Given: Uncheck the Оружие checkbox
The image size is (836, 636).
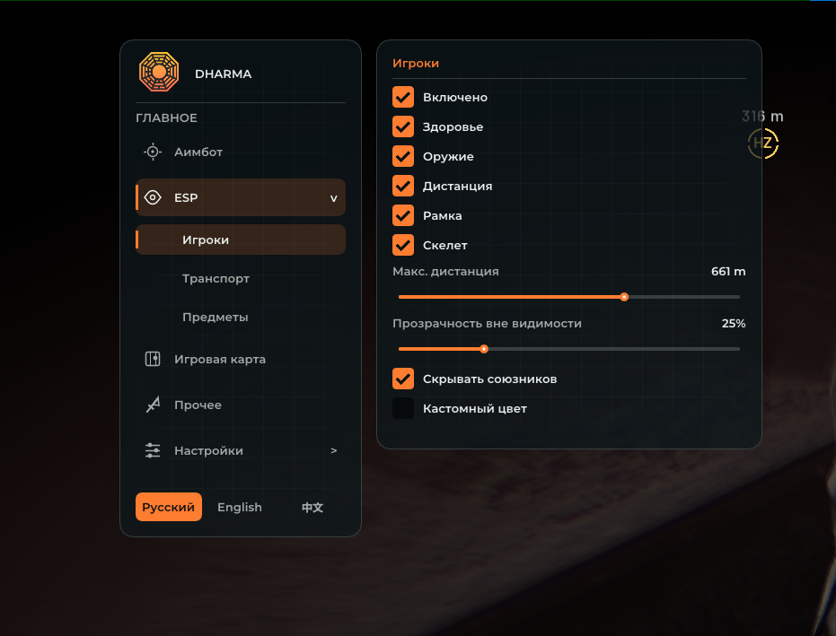Looking at the screenshot, I should click(x=403, y=157).
